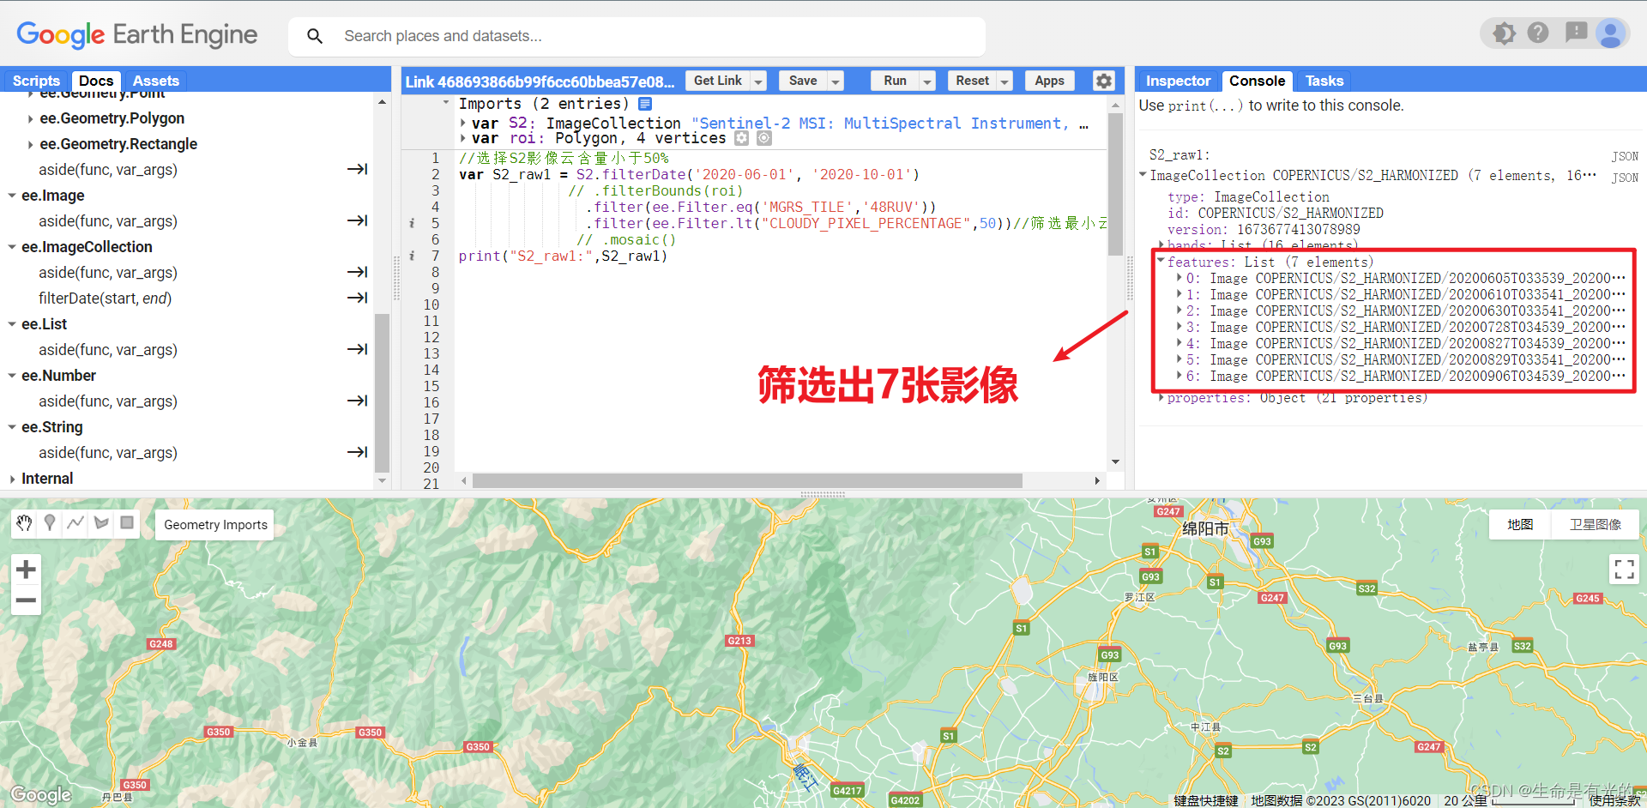
Task: Zoom in on the map
Action: click(x=26, y=569)
